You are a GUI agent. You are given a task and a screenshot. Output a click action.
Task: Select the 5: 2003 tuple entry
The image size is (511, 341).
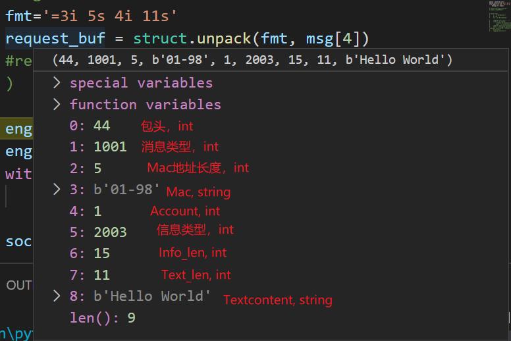(x=98, y=232)
